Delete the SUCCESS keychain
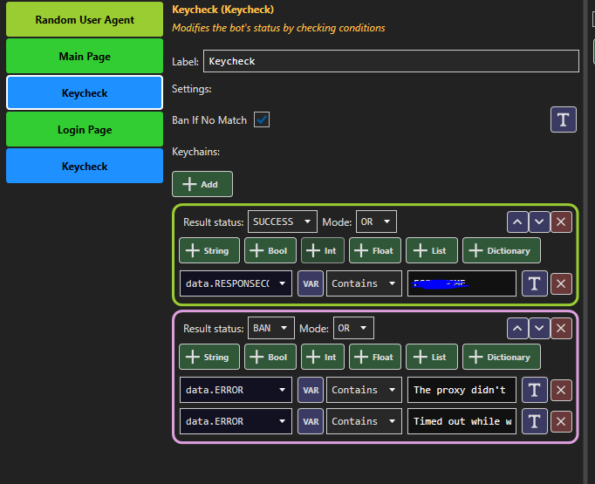Viewport: 595px width, 484px height. pos(561,222)
